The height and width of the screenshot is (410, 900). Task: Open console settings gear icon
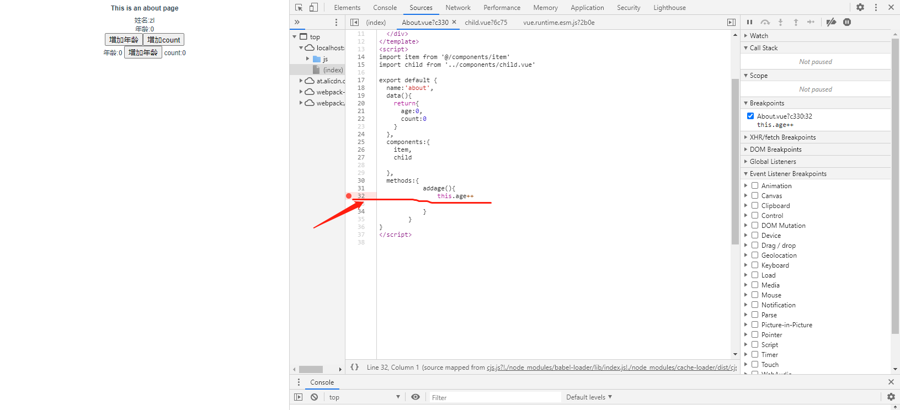click(x=891, y=397)
